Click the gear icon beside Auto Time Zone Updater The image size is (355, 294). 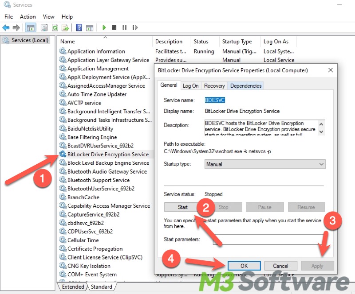point(63,94)
